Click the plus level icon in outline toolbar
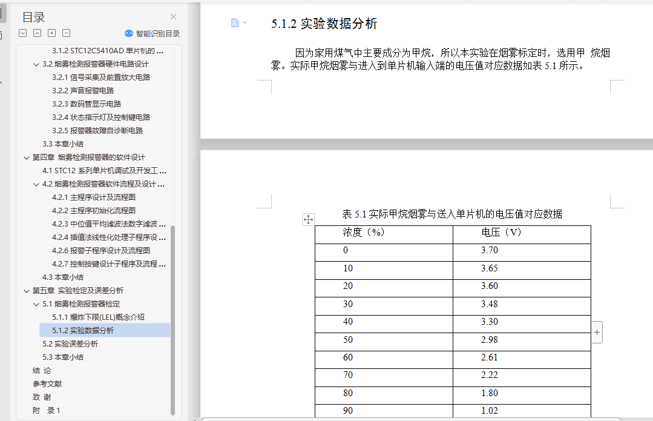The width and height of the screenshot is (653, 421). coord(51,33)
